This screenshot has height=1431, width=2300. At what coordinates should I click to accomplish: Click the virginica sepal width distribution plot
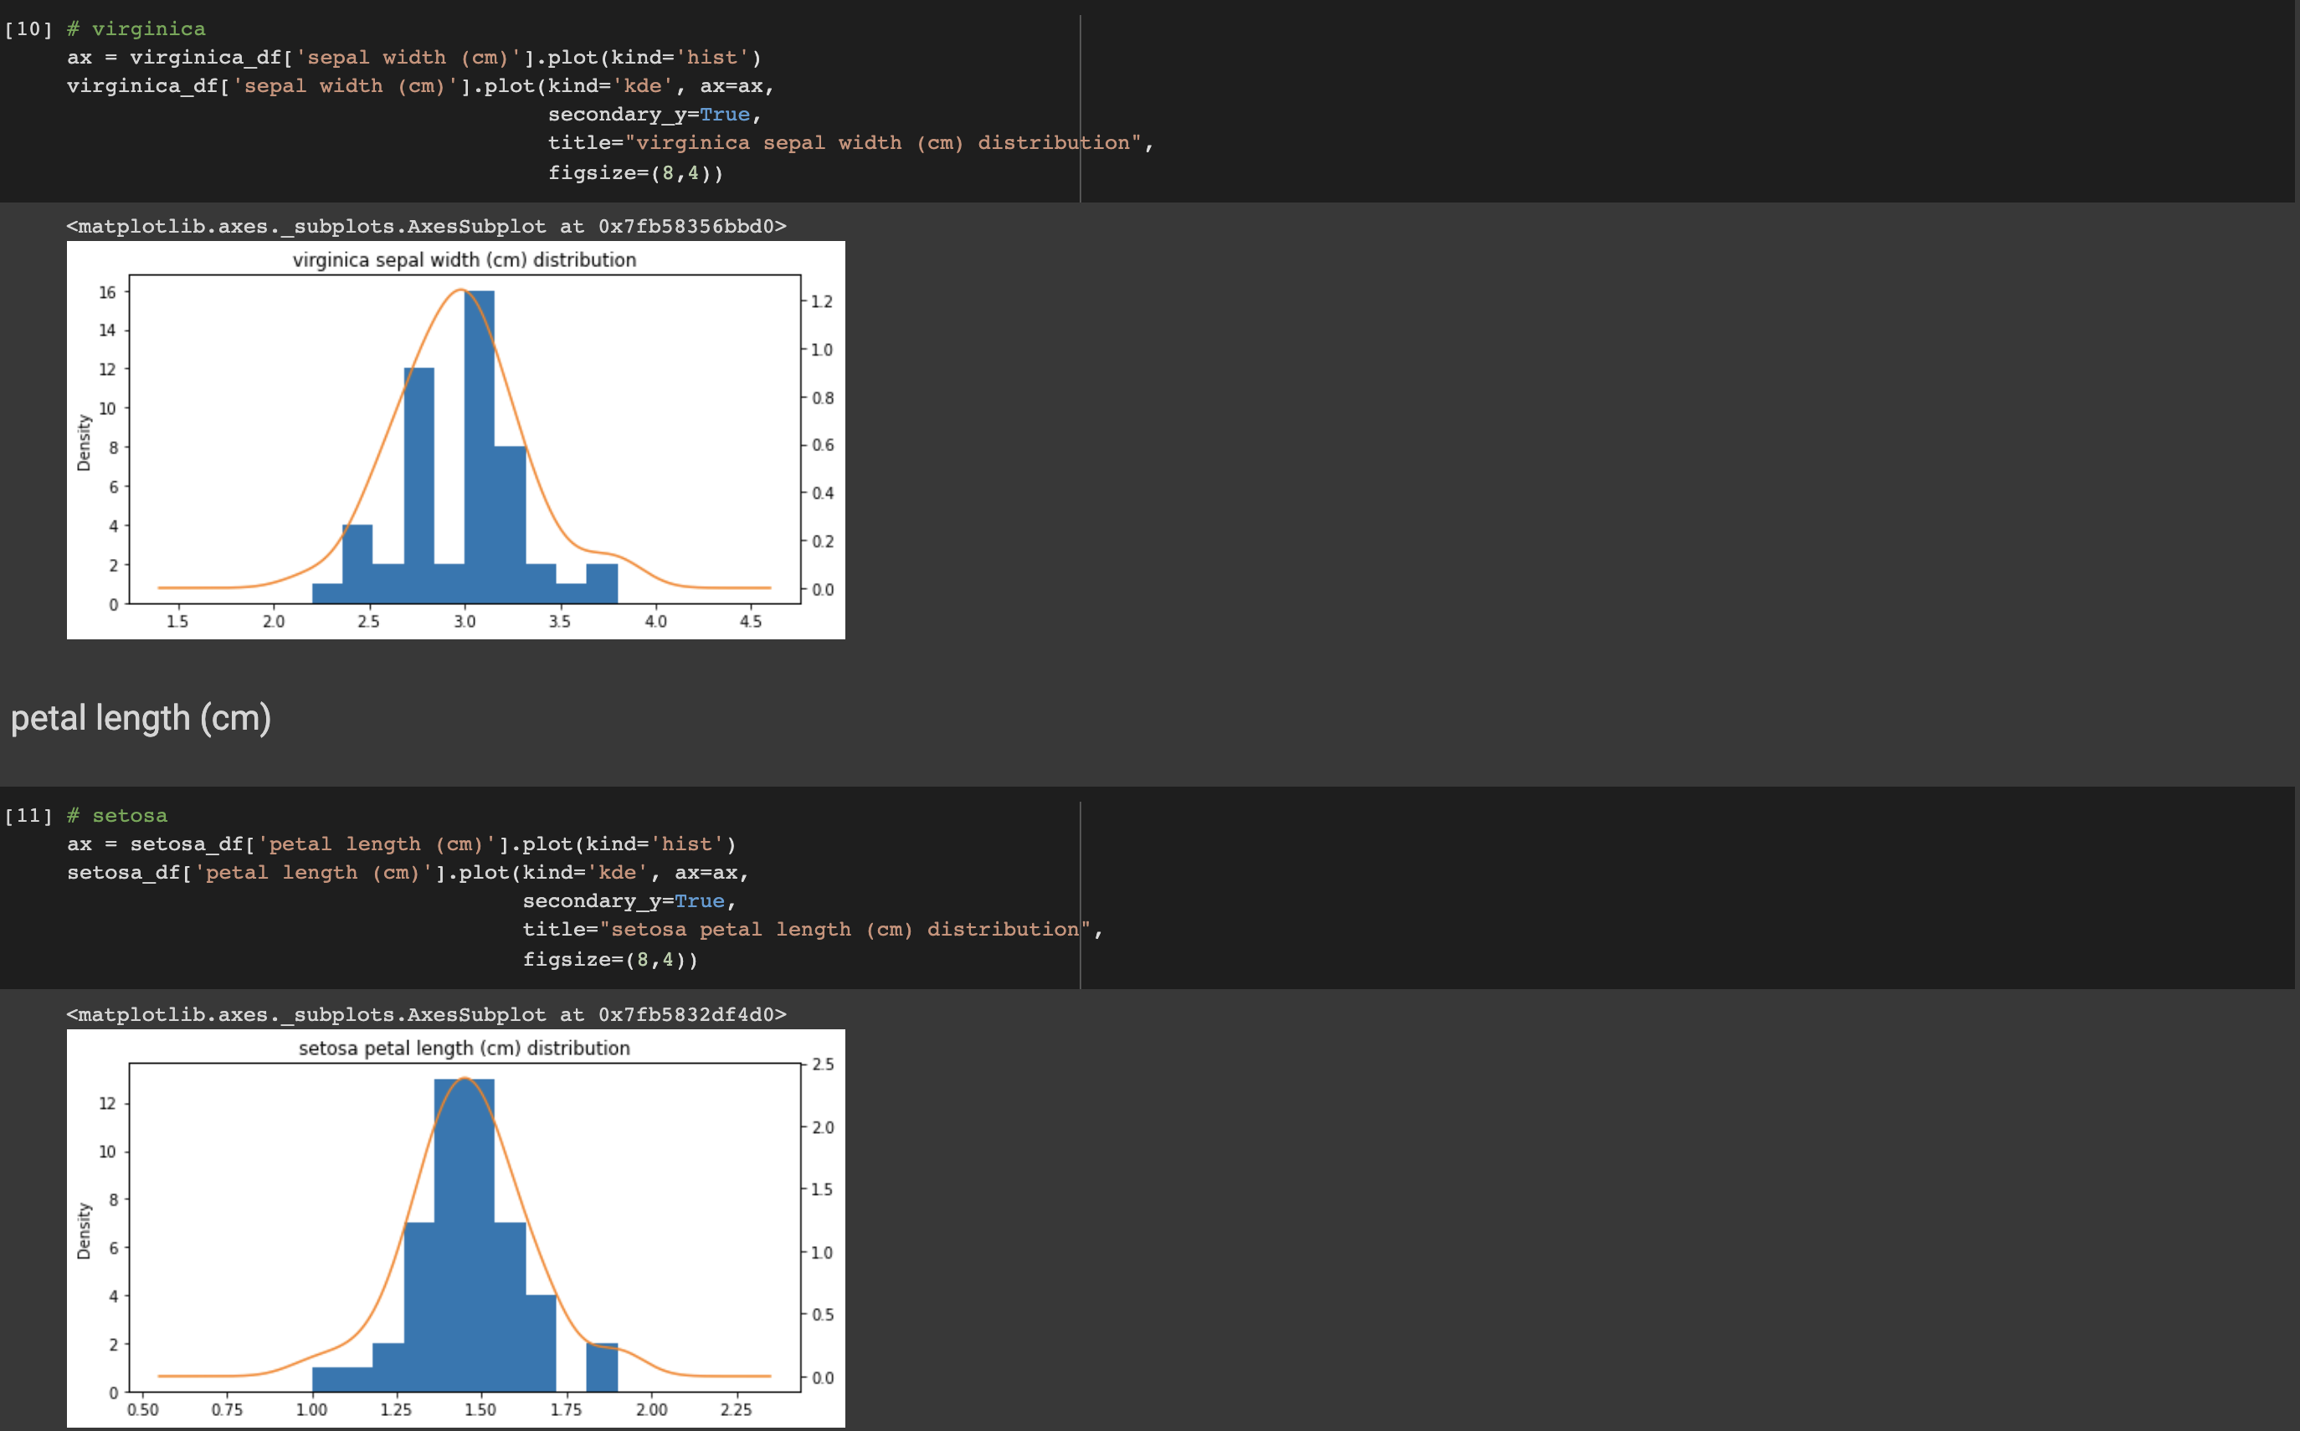click(455, 440)
